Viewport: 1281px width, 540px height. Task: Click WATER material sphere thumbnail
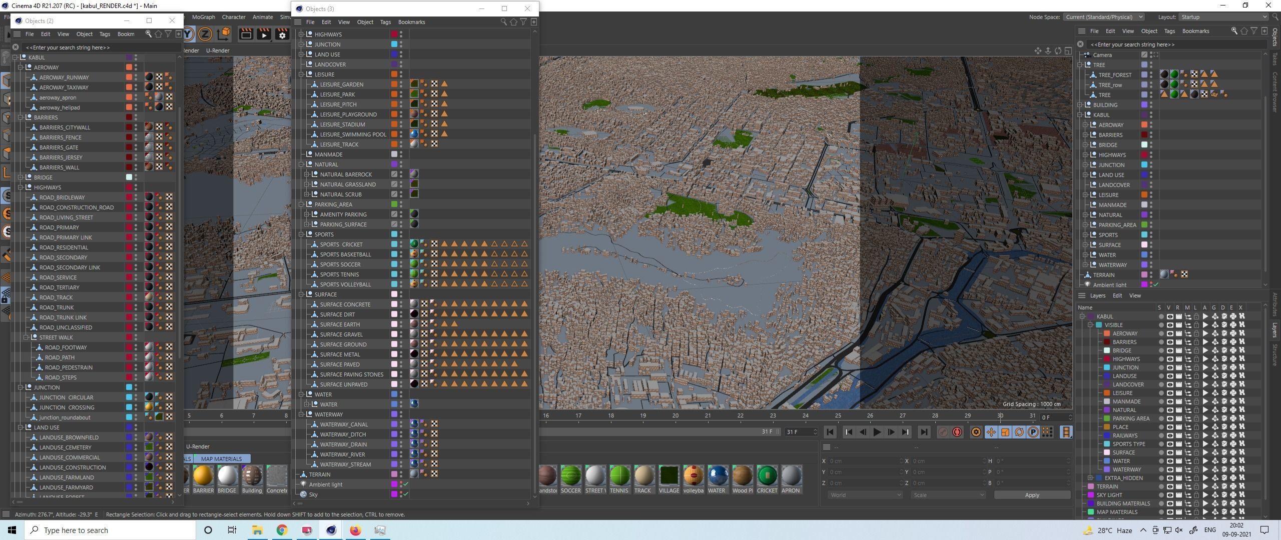click(x=718, y=475)
